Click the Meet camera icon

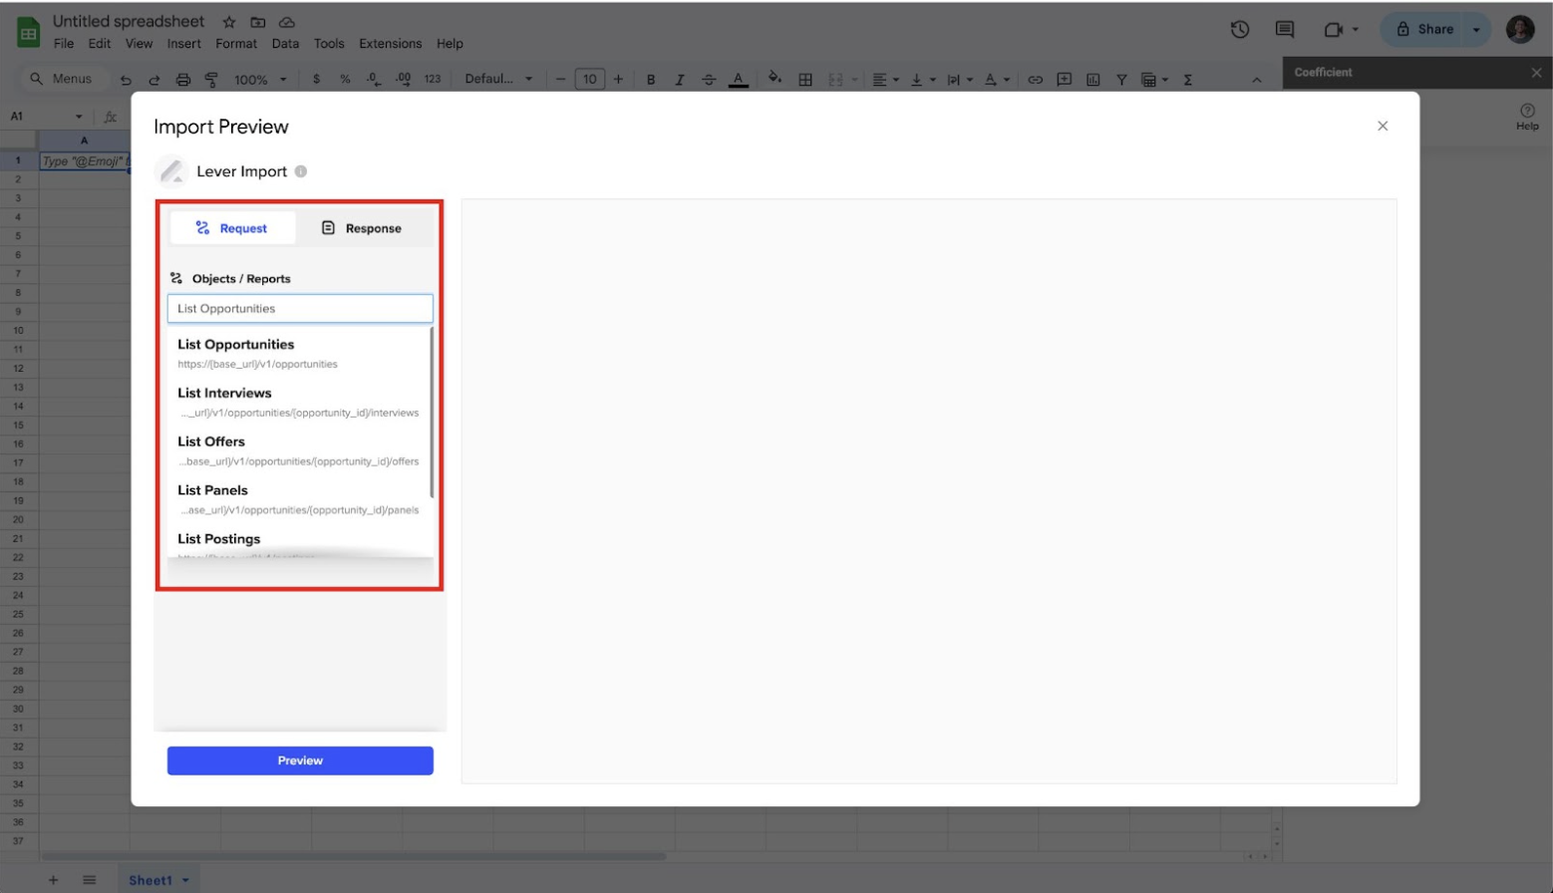pyautogui.click(x=1333, y=30)
